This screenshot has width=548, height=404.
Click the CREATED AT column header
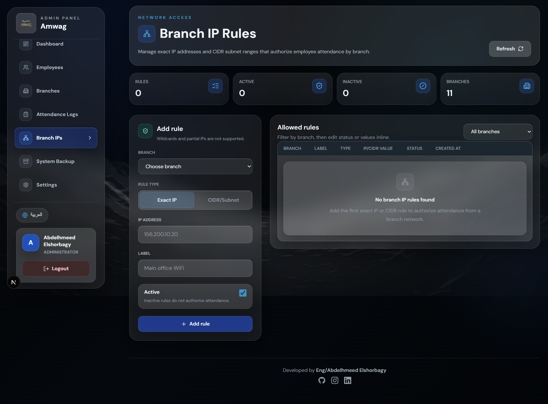click(448, 148)
